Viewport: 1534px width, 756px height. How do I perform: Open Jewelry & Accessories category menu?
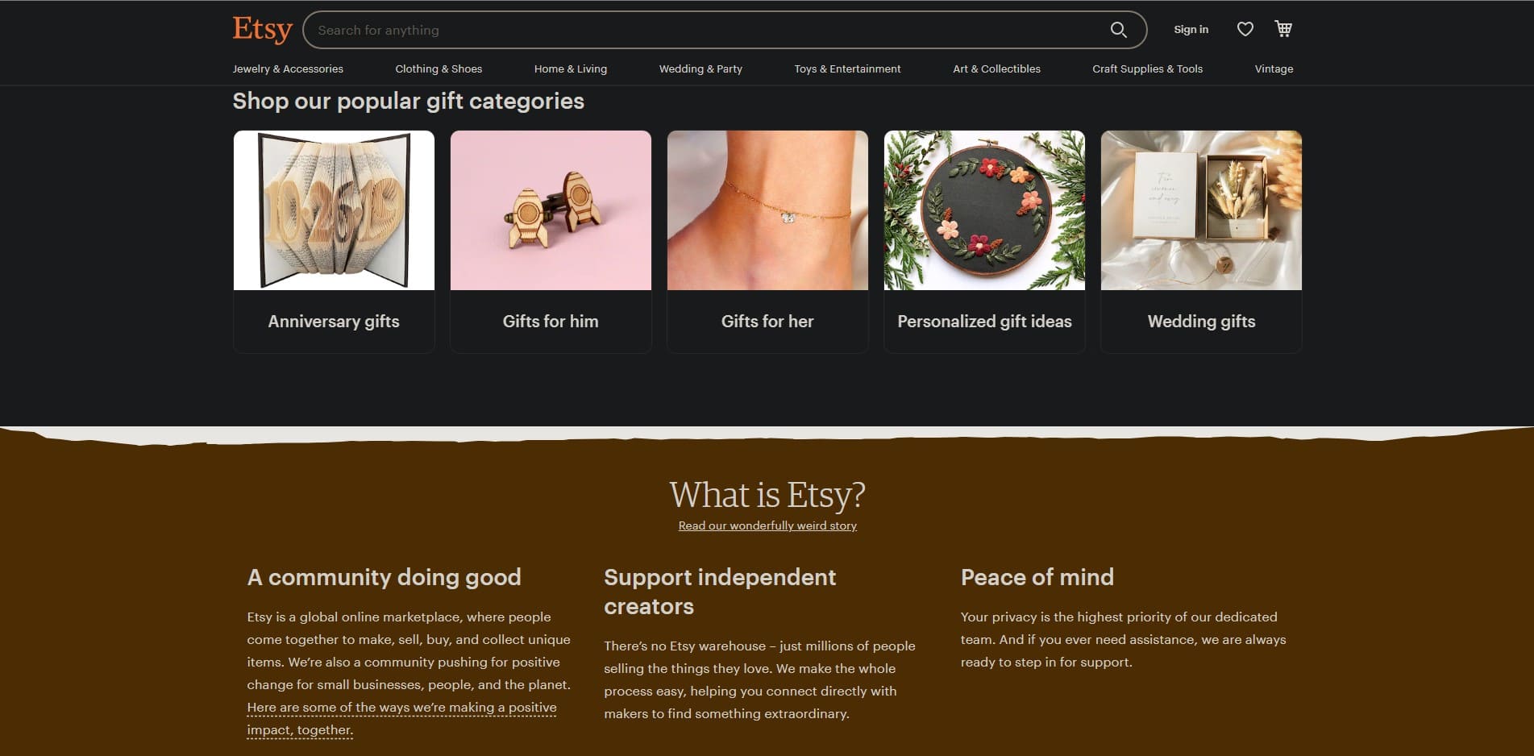(288, 69)
